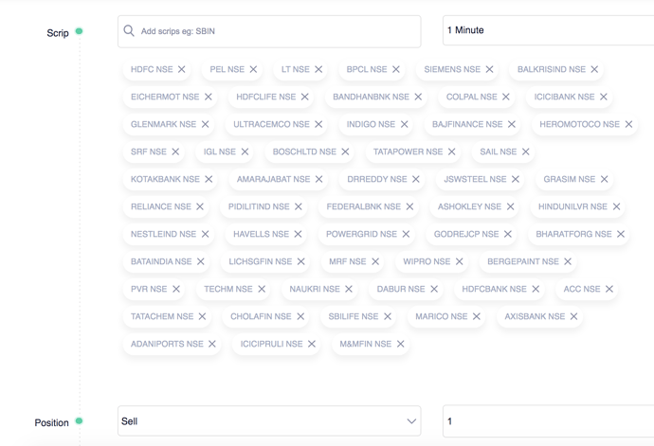Remove COLPAL NSE chip
Screen dimensions: 654x446
click(506, 97)
